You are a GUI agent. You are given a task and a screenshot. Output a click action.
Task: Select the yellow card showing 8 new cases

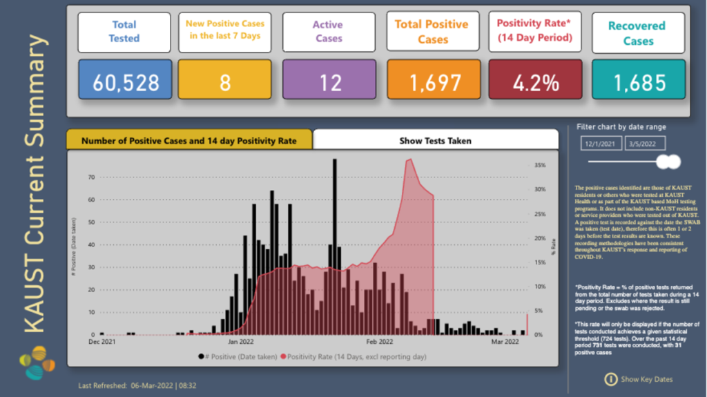coord(224,83)
